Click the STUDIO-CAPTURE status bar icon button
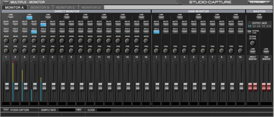The width and height of the screenshot is (274, 117). click(x=6, y=110)
